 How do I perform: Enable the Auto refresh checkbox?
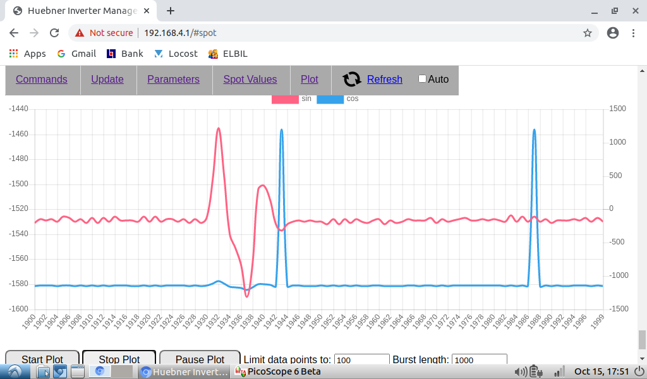tap(422, 79)
